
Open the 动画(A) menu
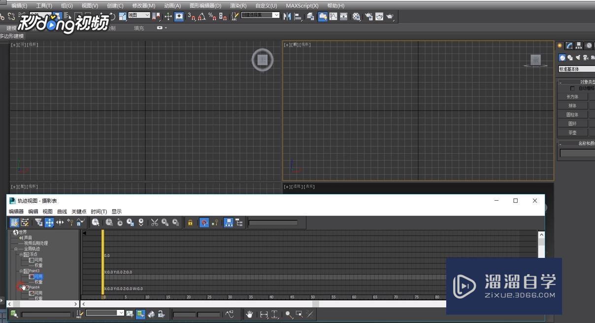point(172,6)
